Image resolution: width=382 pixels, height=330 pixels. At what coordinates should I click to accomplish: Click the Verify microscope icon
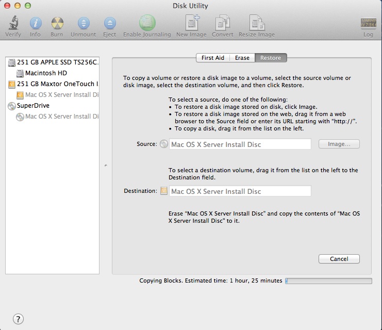click(13, 23)
